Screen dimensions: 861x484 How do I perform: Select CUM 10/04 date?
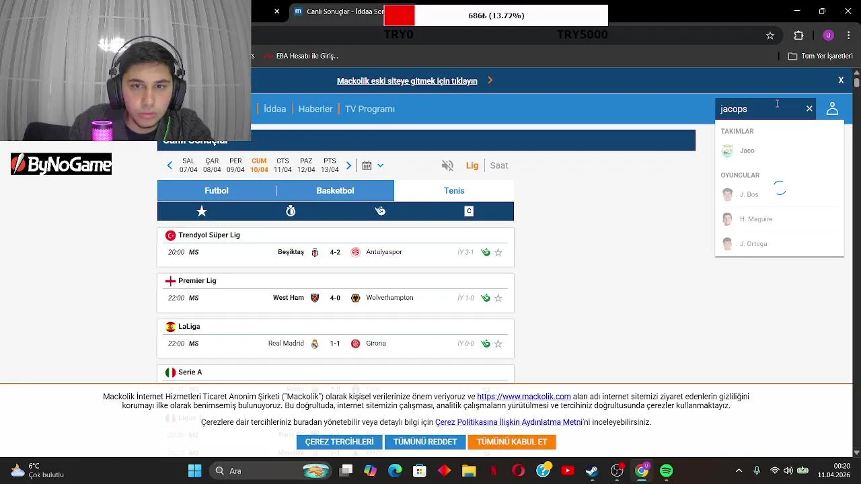(x=259, y=165)
